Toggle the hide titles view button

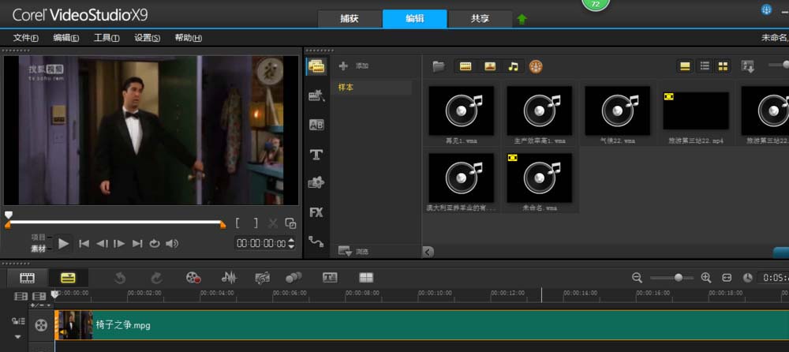click(684, 66)
